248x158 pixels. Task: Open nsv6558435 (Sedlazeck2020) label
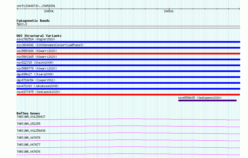click(200, 98)
